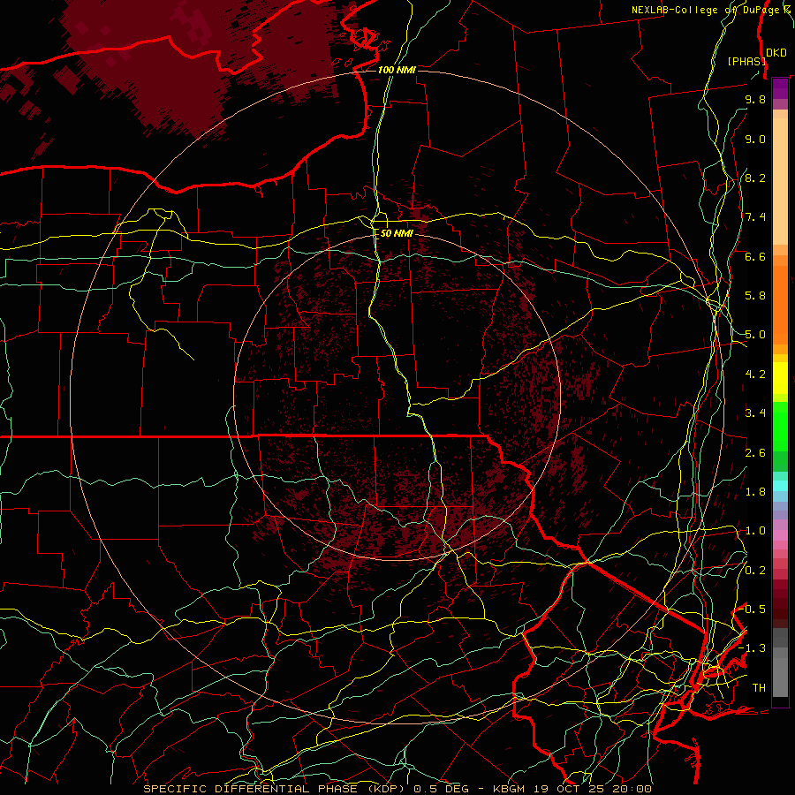This screenshot has width=795, height=795.
Task: Click the -0.5 scale value
Action: [753, 609]
